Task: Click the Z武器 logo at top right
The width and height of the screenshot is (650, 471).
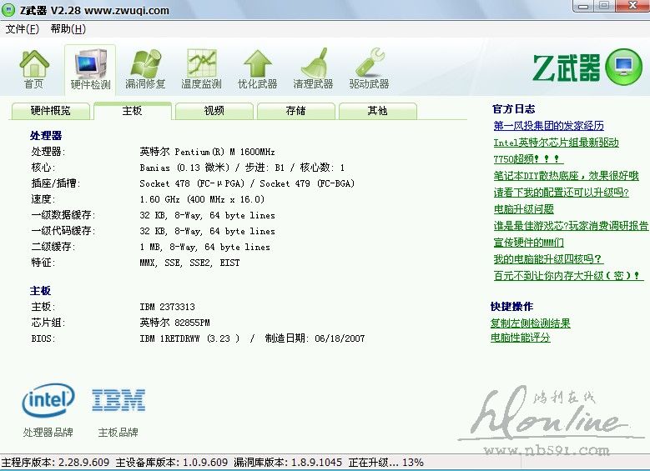Action: pos(587,68)
